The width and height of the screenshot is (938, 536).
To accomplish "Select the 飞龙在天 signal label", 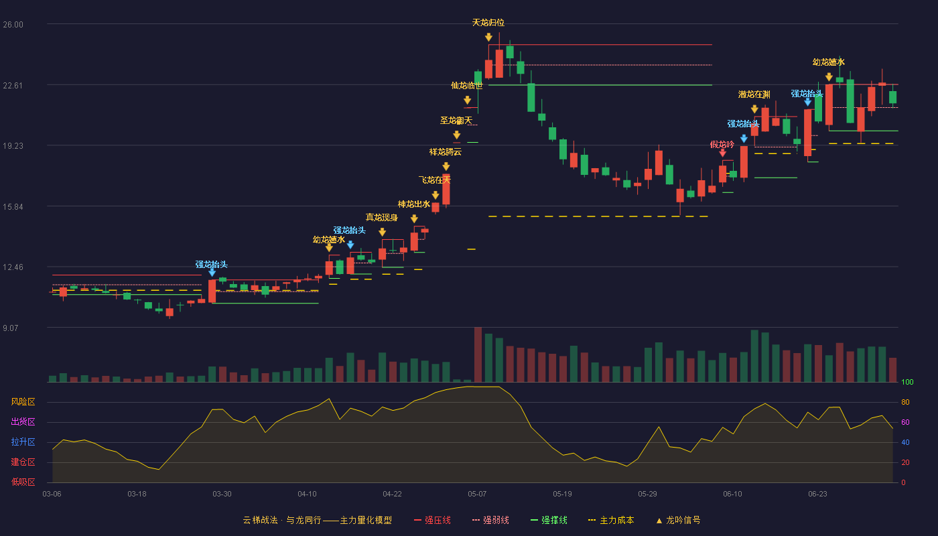I will [435, 180].
